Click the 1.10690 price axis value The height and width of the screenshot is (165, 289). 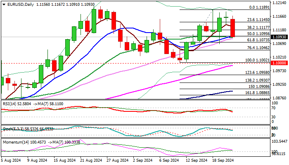click(279, 44)
